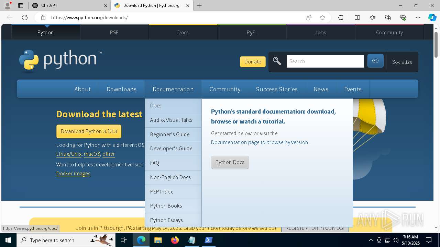Select Docs in Documentation submenu
The width and height of the screenshot is (440, 247).
(x=173, y=106)
